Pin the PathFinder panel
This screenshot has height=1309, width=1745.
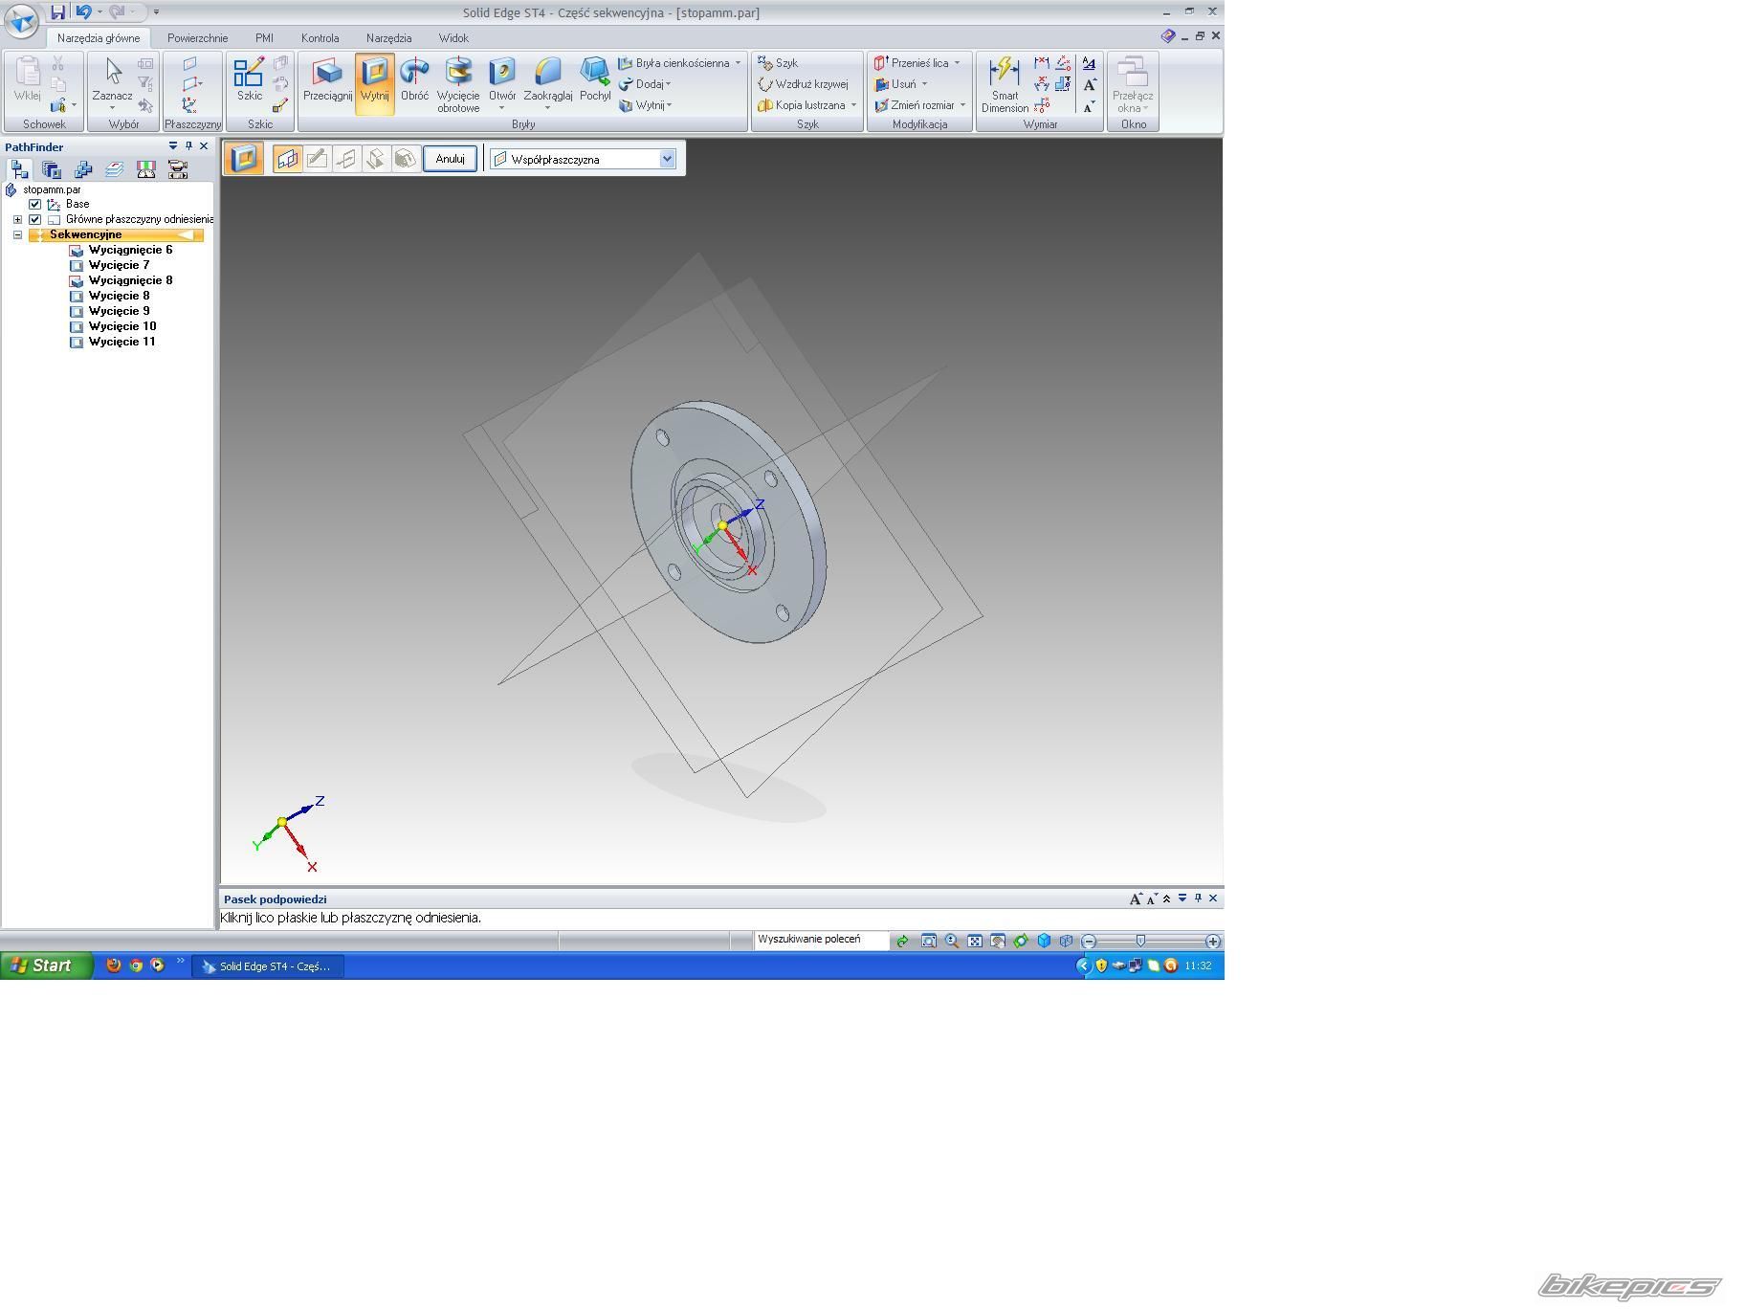(x=188, y=146)
